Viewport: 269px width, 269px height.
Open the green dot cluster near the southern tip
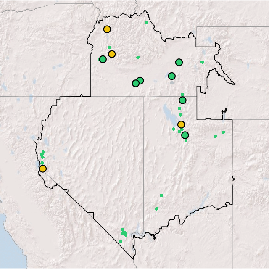124,232
